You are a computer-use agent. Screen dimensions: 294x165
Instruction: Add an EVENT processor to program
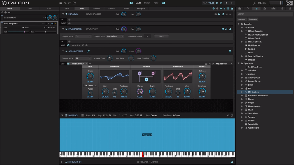[69, 23]
